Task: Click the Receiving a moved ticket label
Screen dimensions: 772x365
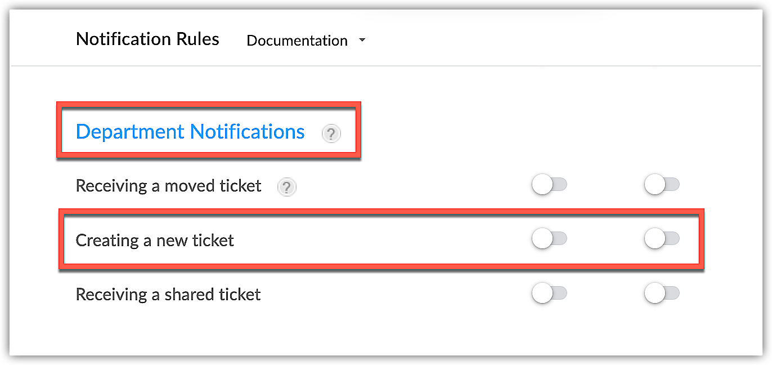Action: (168, 186)
